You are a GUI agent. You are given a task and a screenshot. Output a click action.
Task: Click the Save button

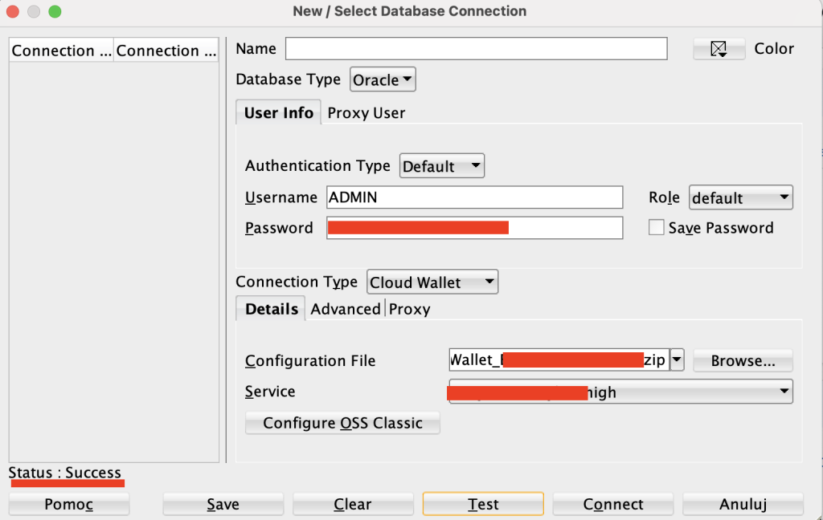(x=223, y=504)
